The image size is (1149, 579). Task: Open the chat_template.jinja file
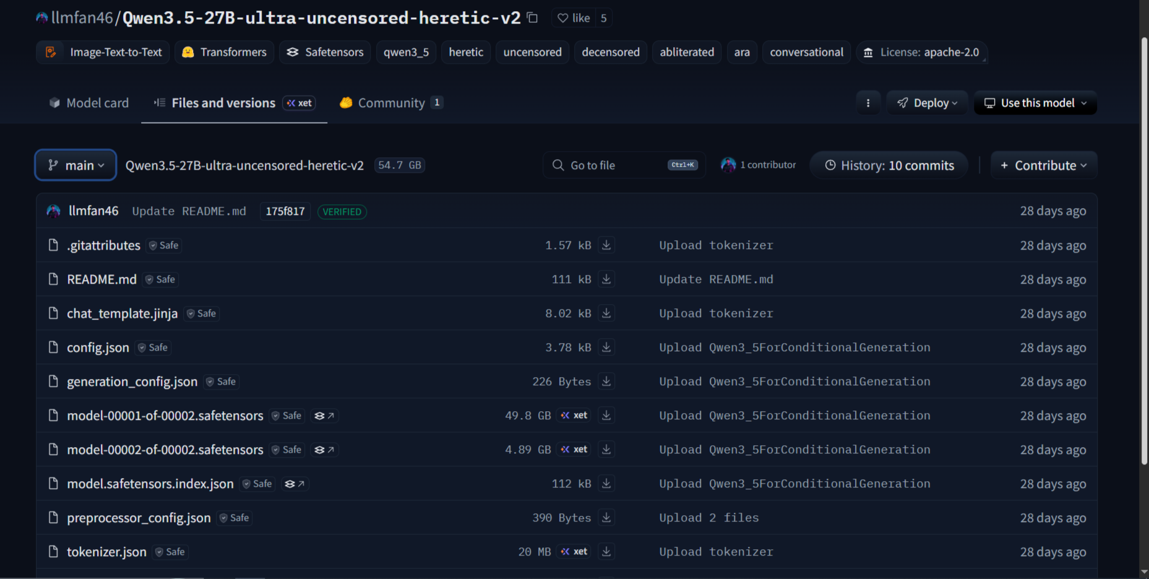(x=123, y=313)
